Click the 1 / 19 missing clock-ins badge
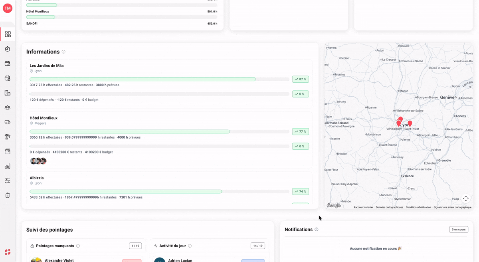 coord(135,246)
